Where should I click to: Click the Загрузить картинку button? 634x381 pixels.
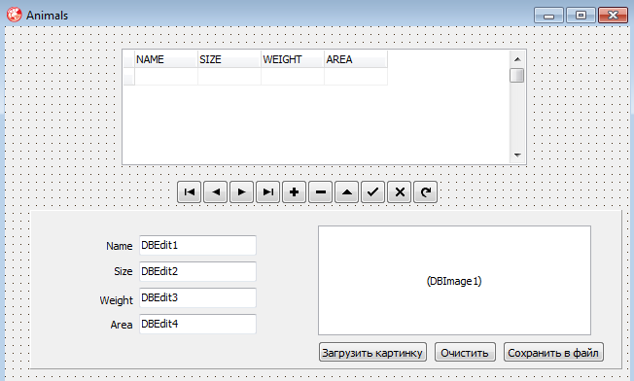pyautogui.click(x=372, y=352)
